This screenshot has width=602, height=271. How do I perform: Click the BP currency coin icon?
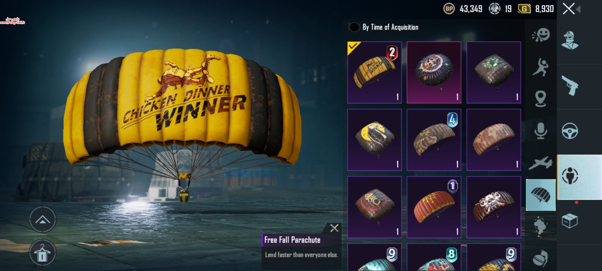point(449,9)
